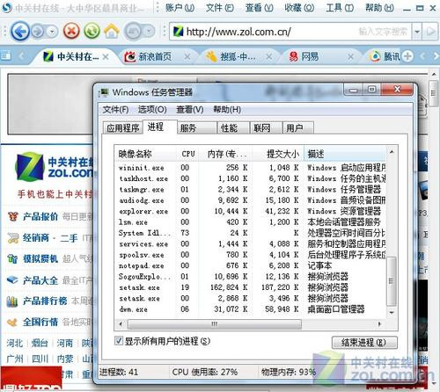The height and width of the screenshot is (392, 440).
Task: Click the process list scroll-down arrow
Action: [392, 313]
